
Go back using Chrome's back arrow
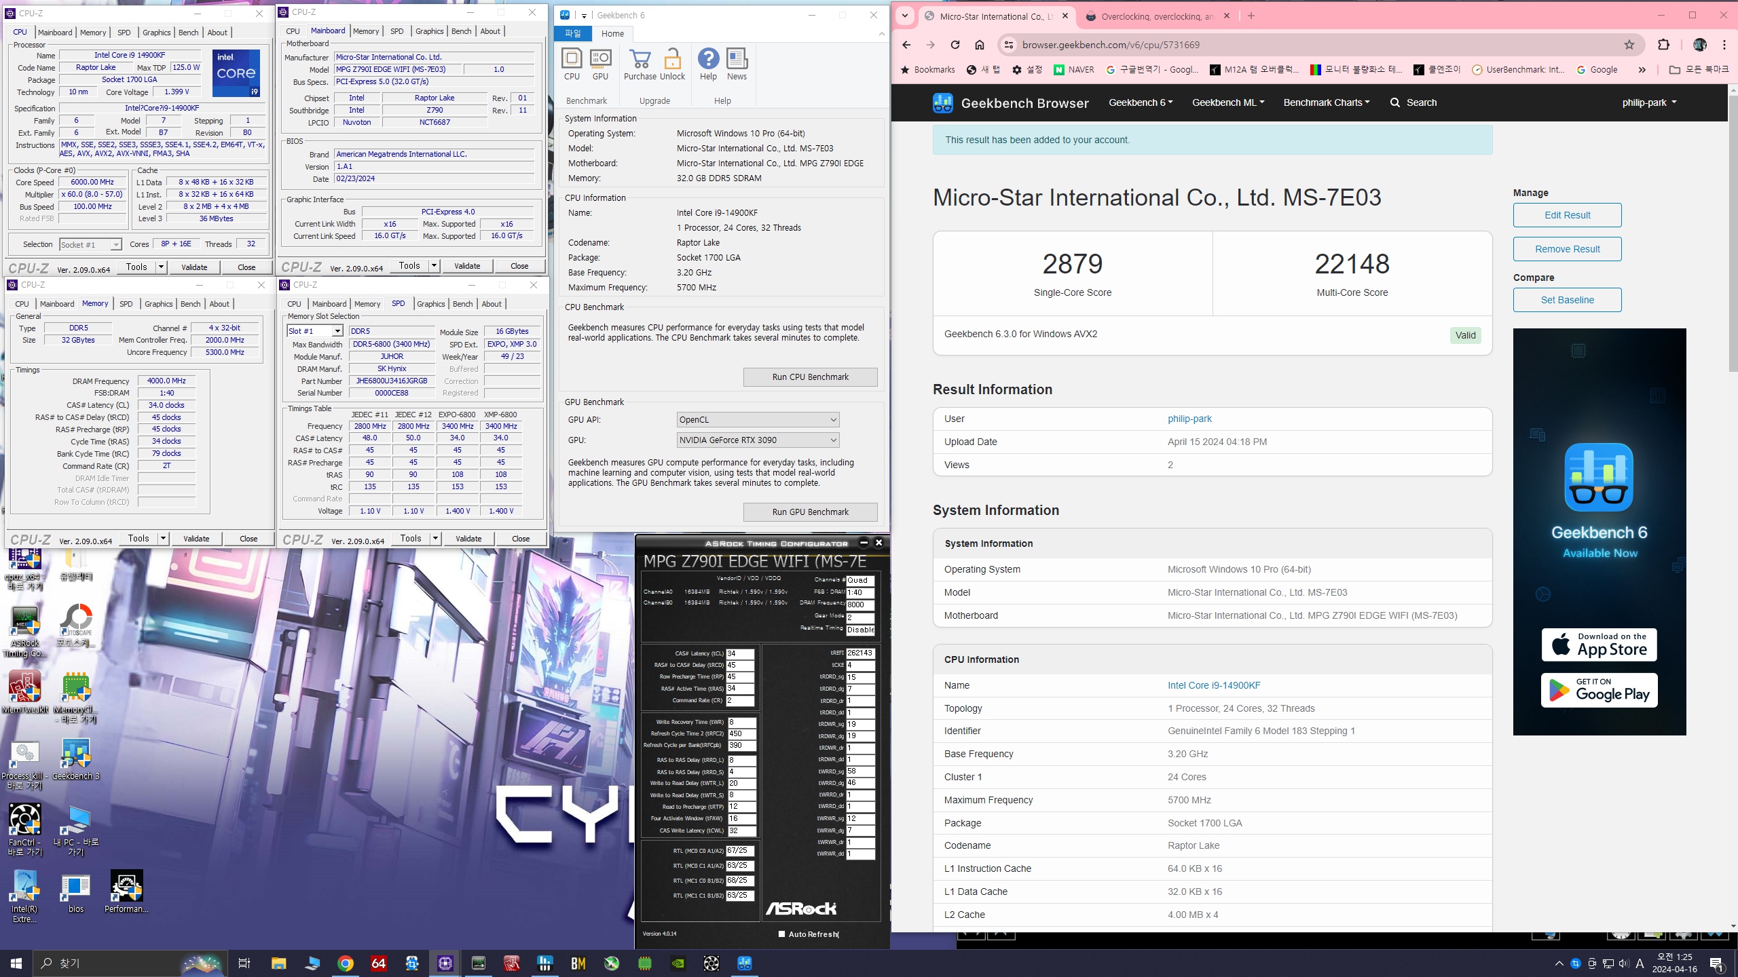click(x=906, y=45)
